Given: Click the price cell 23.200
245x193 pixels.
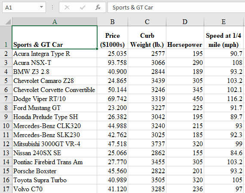Looking at the screenshot, I should [x=112, y=107].
